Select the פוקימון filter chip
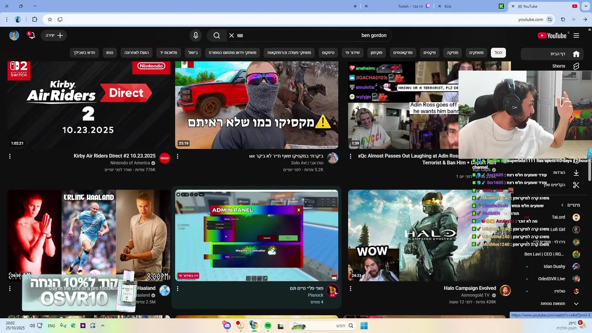Viewport: 592px width, 333px height. (x=376, y=53)
